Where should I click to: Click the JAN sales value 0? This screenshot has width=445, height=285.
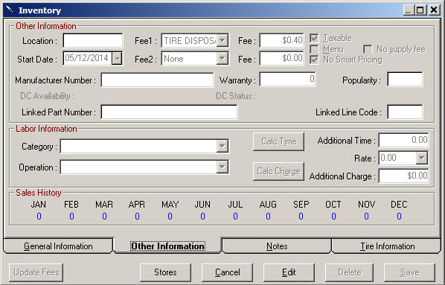[x=39, y=217]
